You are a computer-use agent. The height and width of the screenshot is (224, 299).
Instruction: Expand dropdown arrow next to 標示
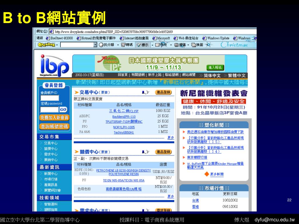[152, 45]
